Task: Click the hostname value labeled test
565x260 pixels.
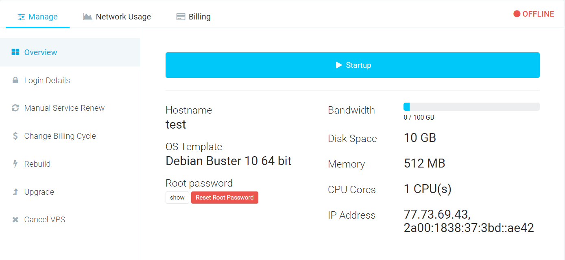Action: tap(176, 125)
